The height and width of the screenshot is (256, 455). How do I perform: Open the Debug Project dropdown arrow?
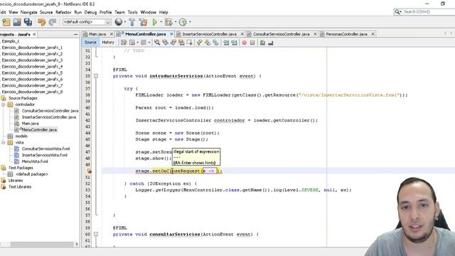pos(176,22)
